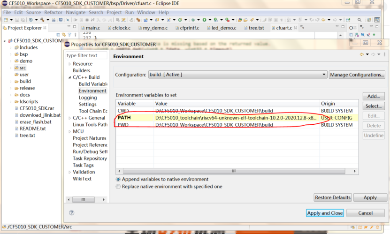
Task: Click the build hammer icon in toolbar
Action: pos(42,20)
